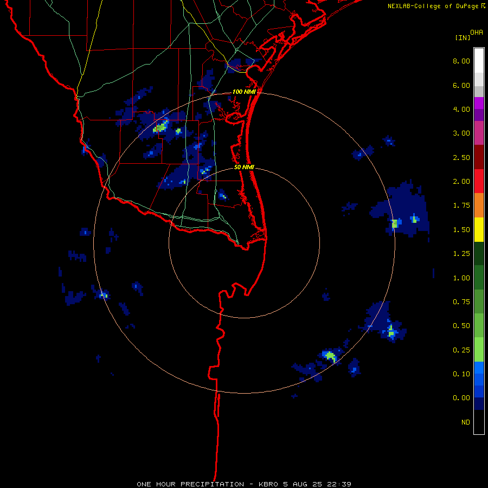
Task: Click the 0.10 legend value
Action: click(x=461, y=374)
